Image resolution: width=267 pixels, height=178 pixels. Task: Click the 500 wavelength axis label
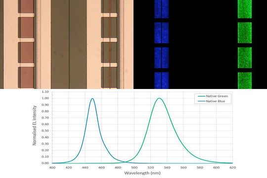tap(134, 168)
